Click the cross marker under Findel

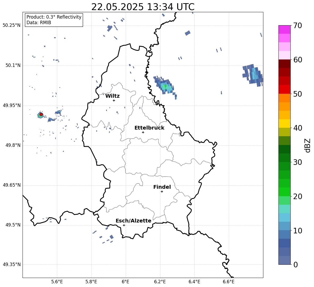pos(162,192)
